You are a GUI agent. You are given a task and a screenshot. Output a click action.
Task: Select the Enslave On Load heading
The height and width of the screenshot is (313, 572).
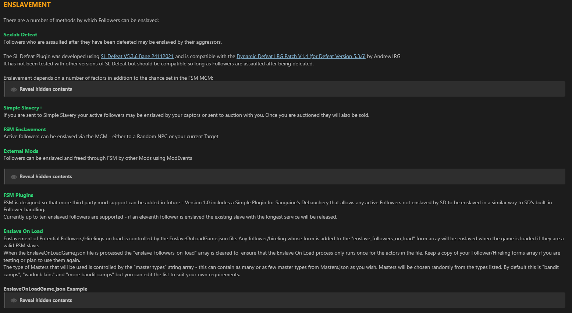(23, 231)
